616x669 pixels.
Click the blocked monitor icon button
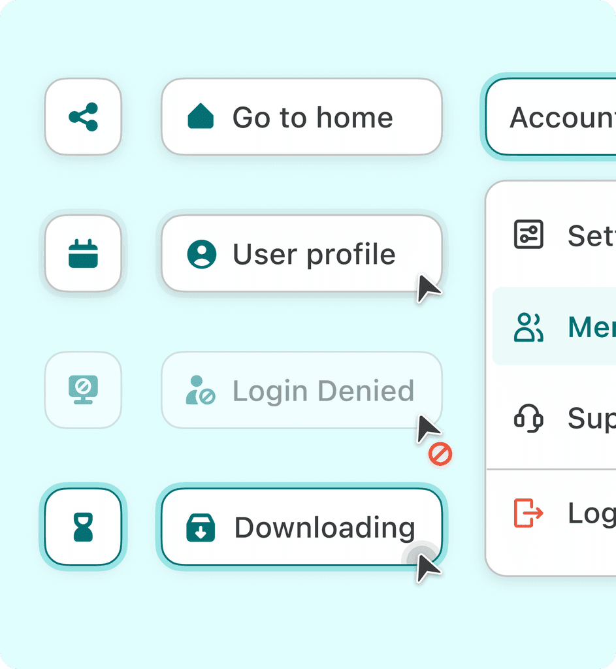pos(82,390)
